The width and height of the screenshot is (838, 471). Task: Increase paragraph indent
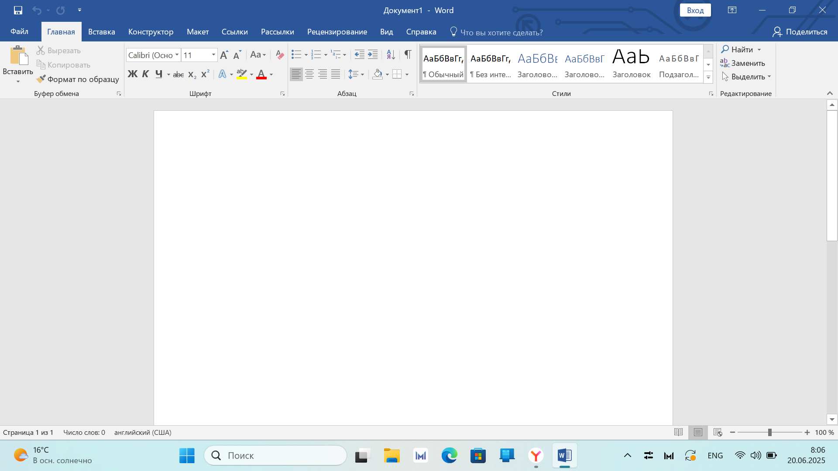(x=373, y=55)
